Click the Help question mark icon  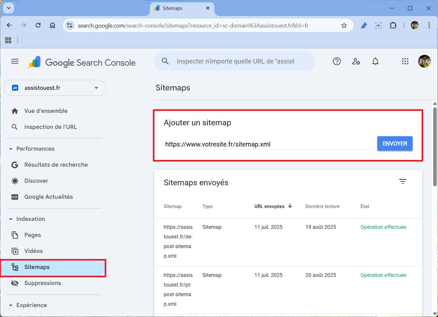(x=337, y=61)
